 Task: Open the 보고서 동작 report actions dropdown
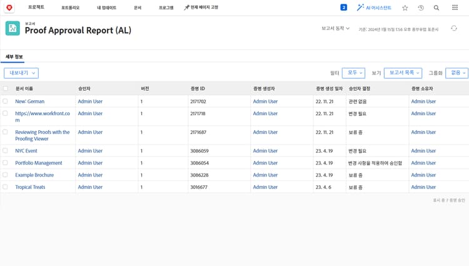(x=335, y=28)
